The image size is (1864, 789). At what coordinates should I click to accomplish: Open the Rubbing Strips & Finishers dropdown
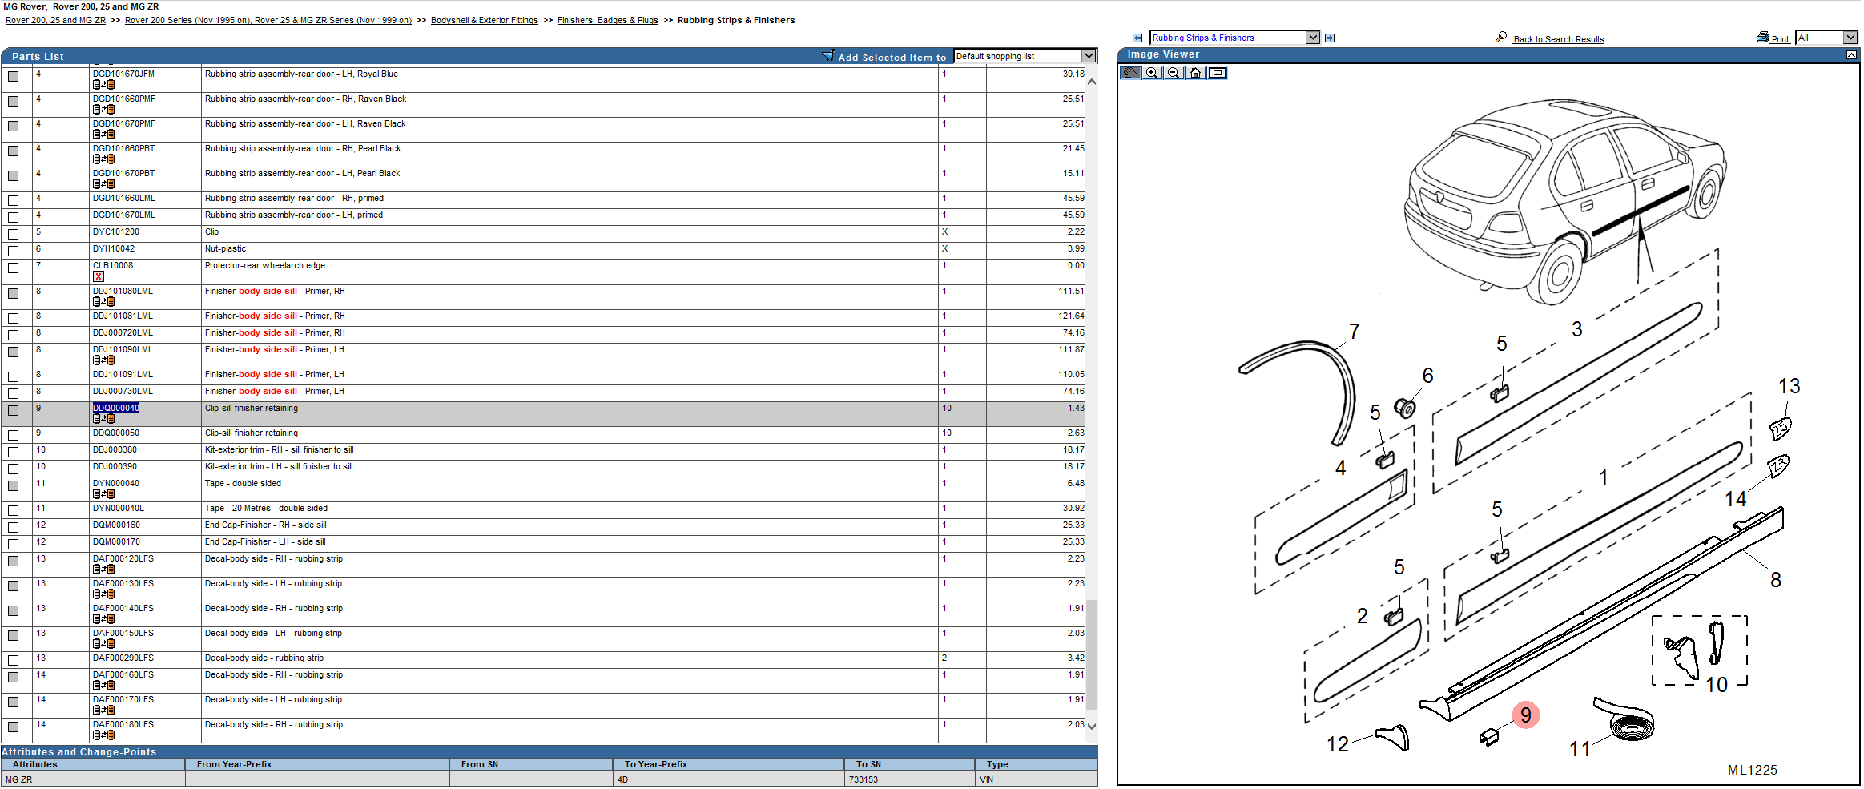click(1312, 38)
